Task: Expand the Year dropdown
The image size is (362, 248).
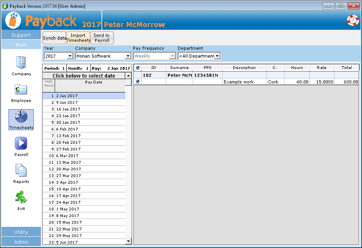Action: 70,56
